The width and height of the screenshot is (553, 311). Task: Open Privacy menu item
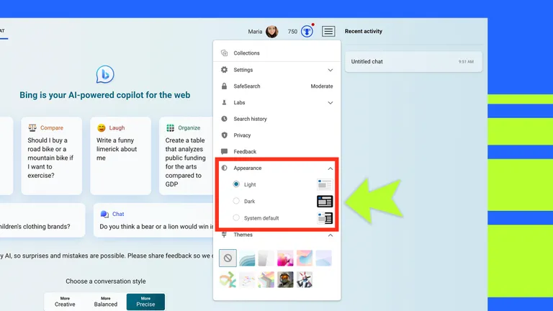coord(276,135)
